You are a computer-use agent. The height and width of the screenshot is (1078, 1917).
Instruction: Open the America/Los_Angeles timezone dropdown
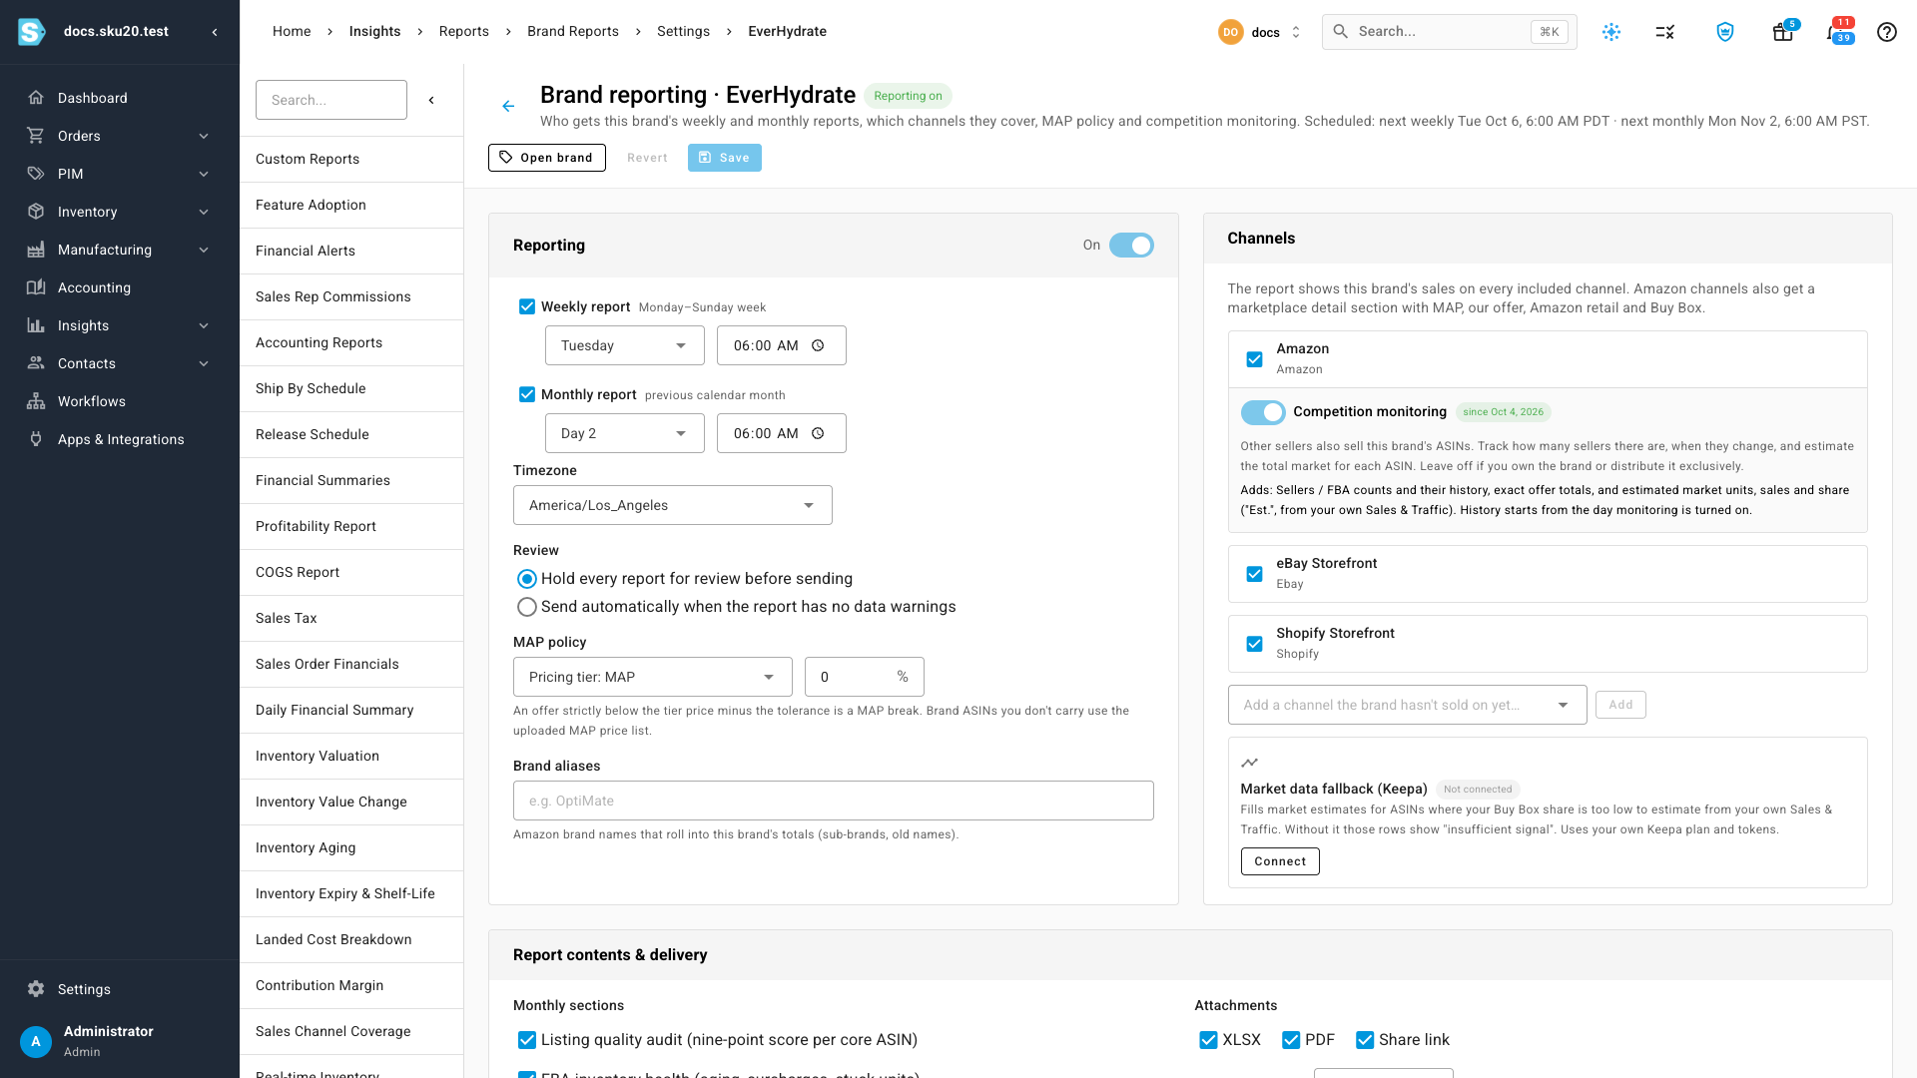[673, 505]
